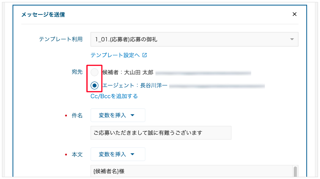Click the caret on 件名's 変数を挿入 button
The height and width of the screenshot is (179, 320).
[x=132, y=115]
